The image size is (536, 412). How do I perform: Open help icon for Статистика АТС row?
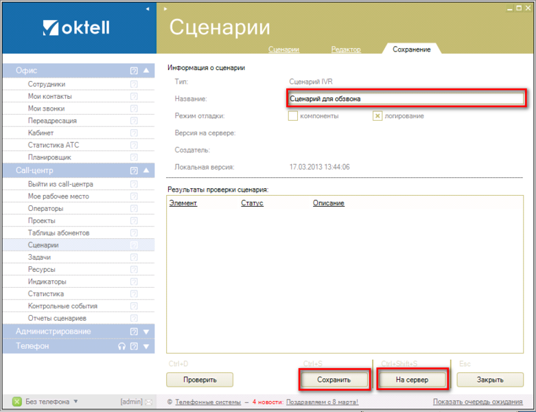coord(134,146)
